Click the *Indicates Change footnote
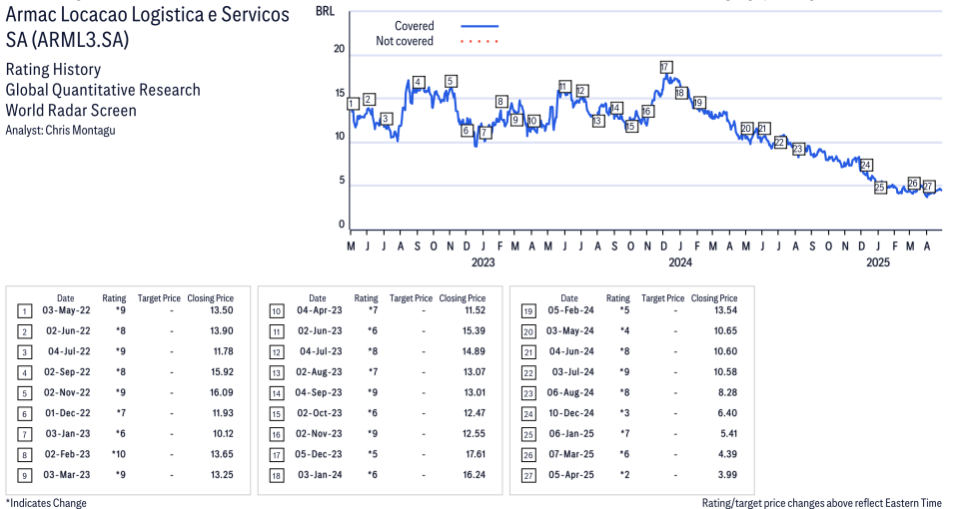The height and width of the screenshot is (509, 953). click(46, 503)
